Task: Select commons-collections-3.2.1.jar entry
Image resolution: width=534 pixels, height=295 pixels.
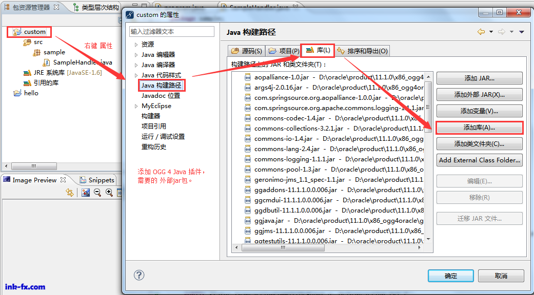Action: point(334,129)
